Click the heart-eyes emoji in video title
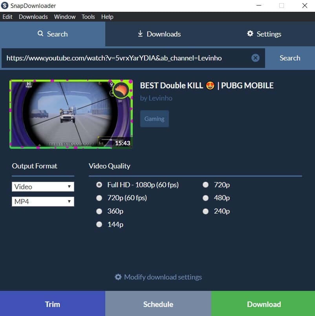 [210, 86]
